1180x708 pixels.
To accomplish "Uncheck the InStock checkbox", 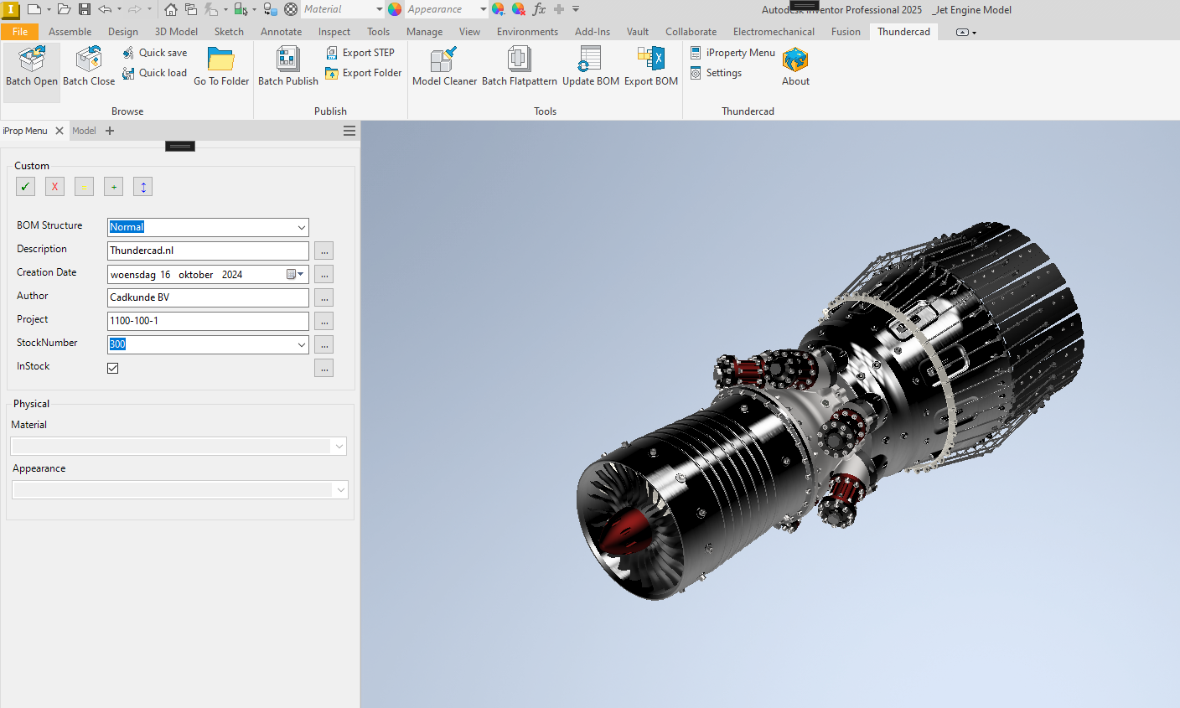I will click(113, 368).
